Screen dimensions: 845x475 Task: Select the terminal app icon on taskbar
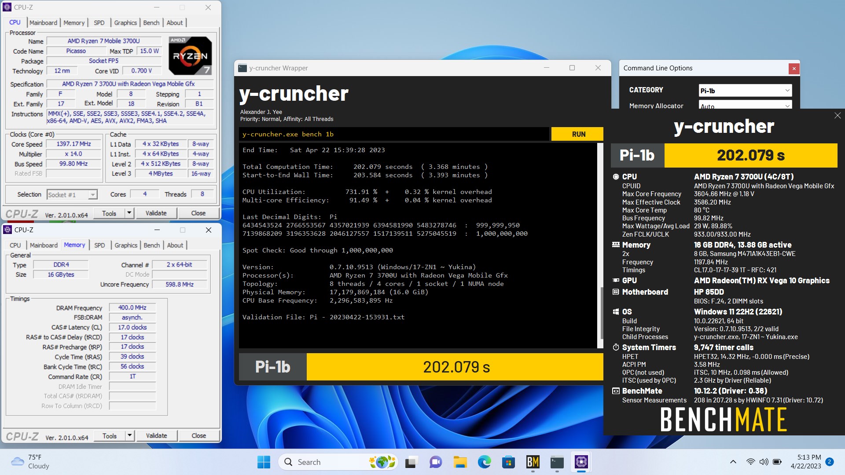[557, 462]
